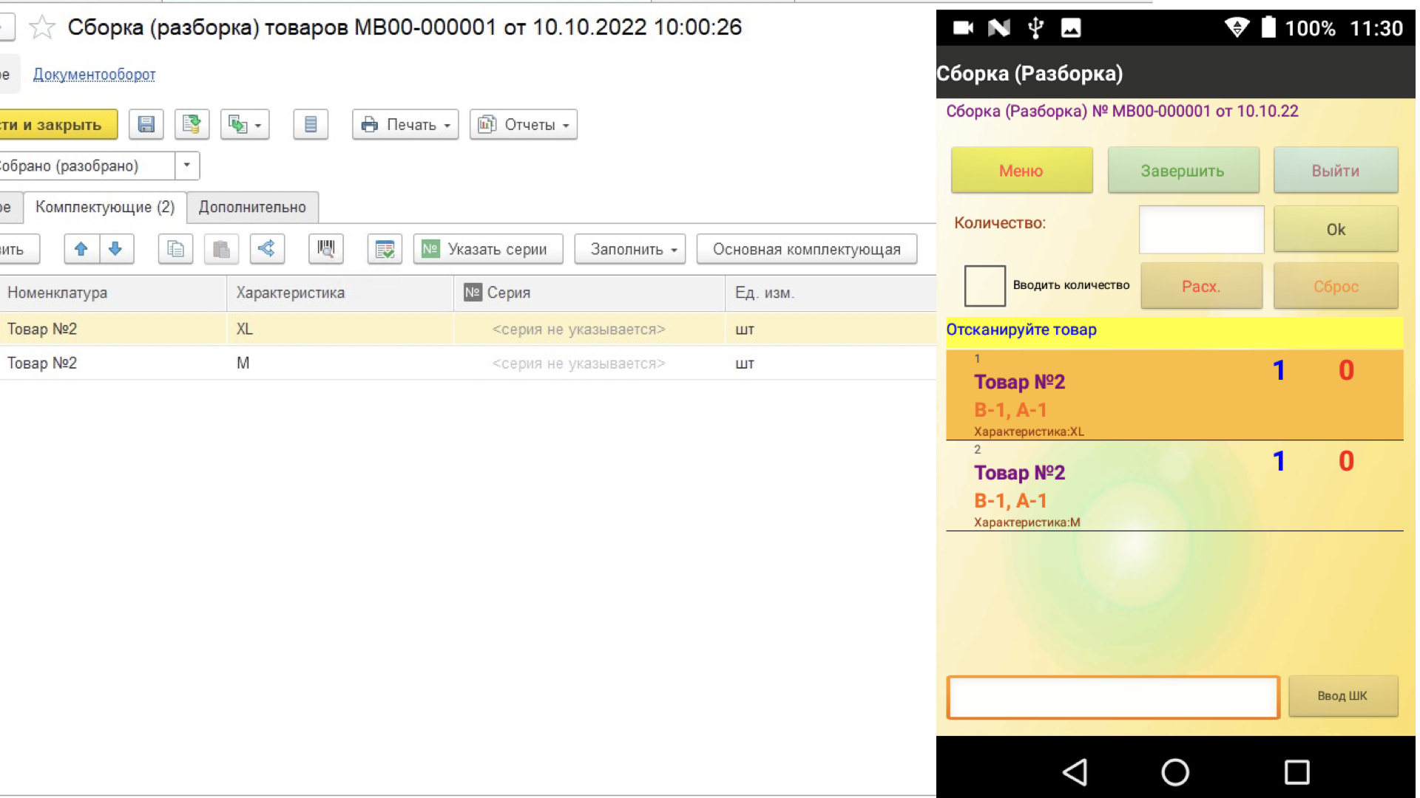Click the Количество input field

1202,230
